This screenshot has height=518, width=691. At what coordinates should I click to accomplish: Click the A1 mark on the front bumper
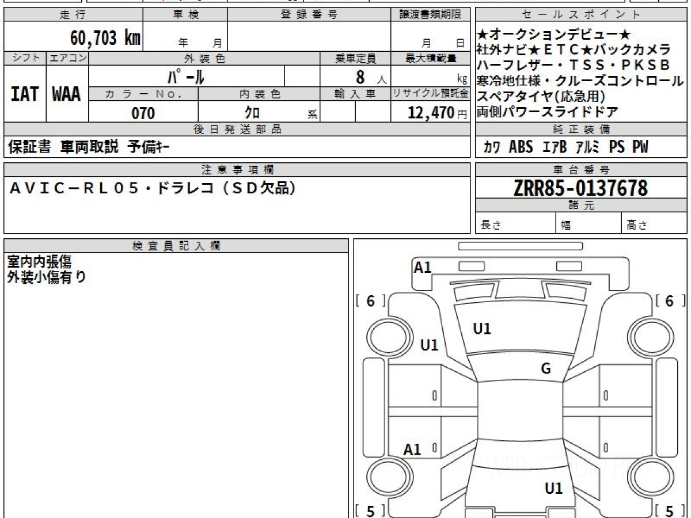tap(423, 267)
